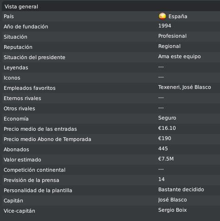Open the España country link
Viewport: 220px width, 221px height.
[178, 16]
